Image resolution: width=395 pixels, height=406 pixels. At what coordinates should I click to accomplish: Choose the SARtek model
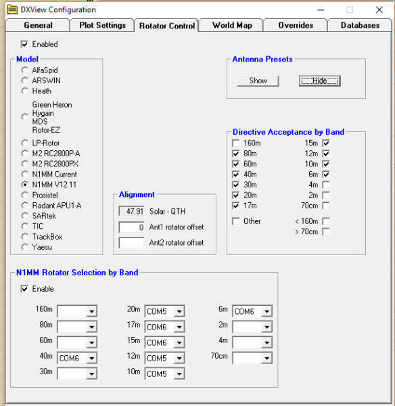(x=24, y=216)
